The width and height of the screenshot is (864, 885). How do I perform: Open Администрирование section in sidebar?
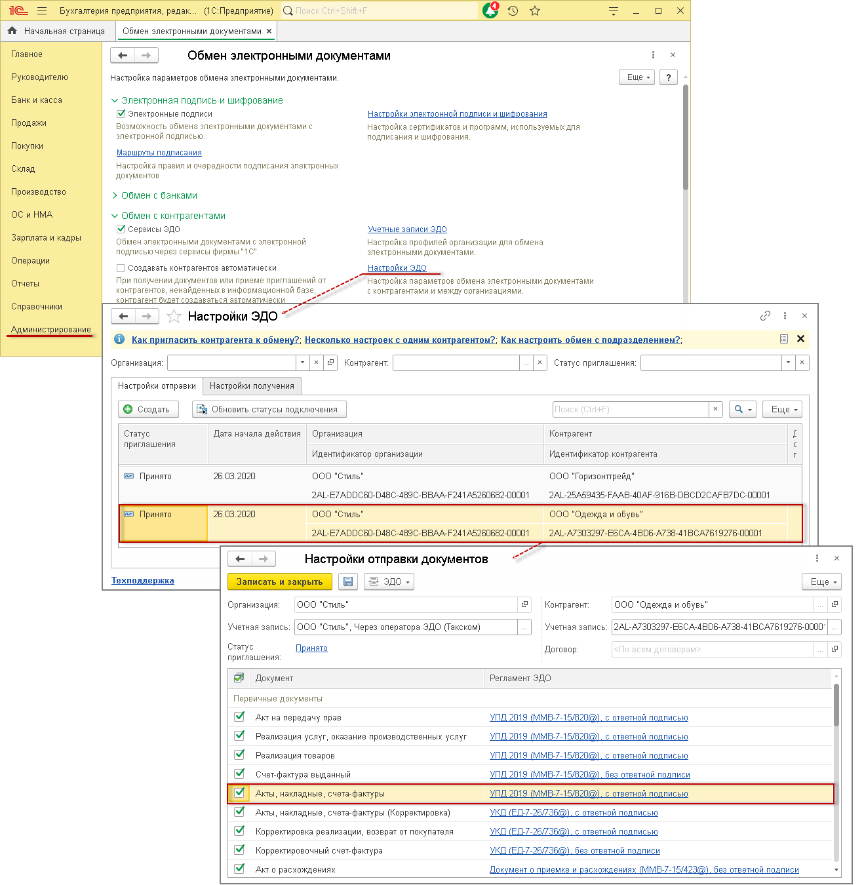(x=51, y=330)
